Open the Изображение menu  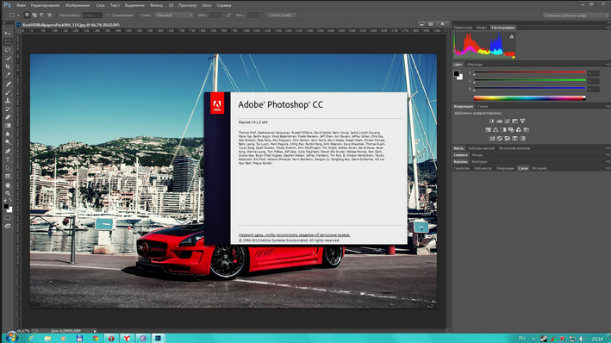(78, 5)
